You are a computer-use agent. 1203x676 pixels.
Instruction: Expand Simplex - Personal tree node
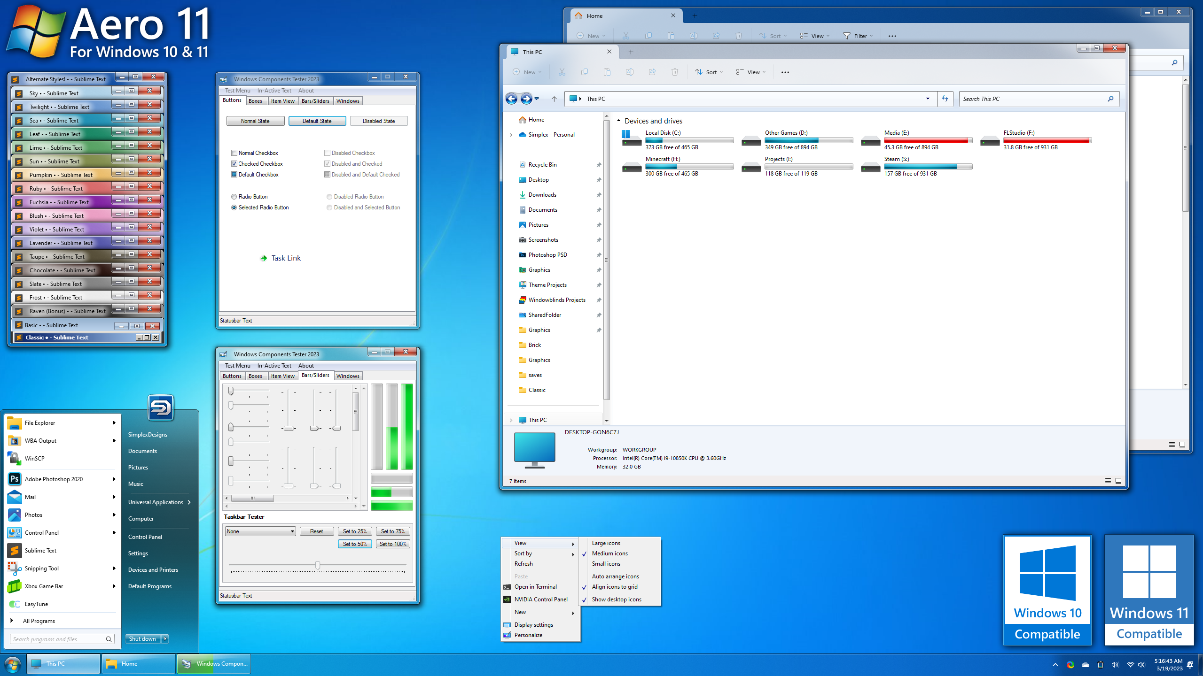coord(511,135)
